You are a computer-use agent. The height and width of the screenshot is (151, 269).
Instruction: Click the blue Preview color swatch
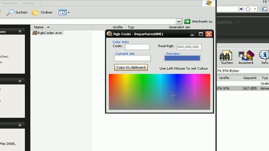182,58
